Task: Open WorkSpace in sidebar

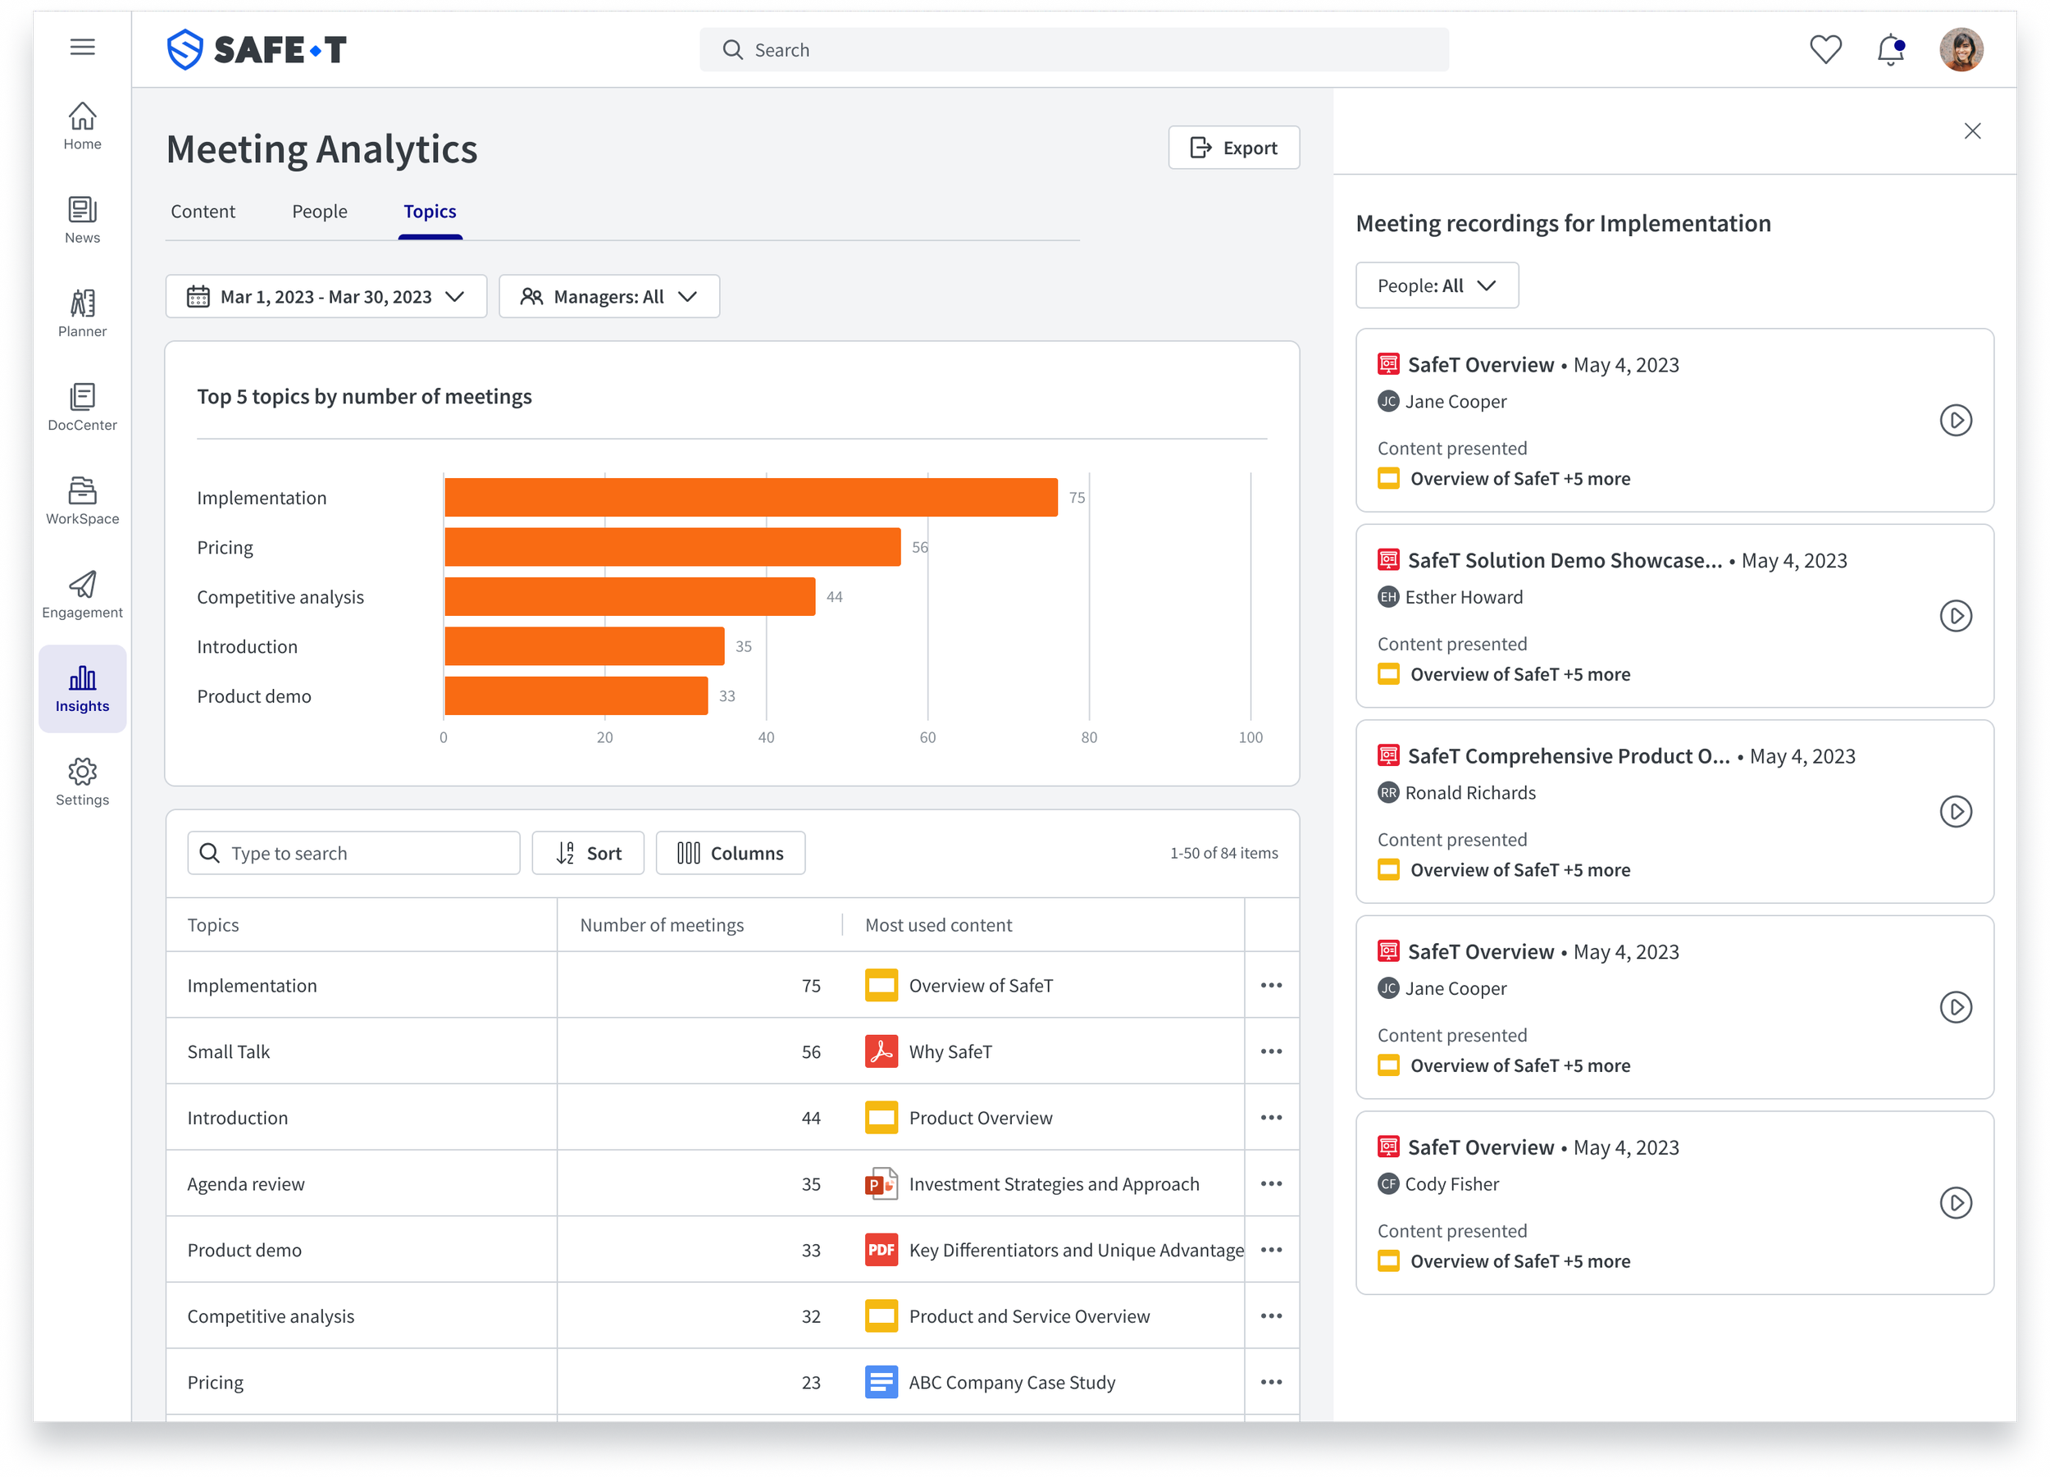Action: coord(82,500)
